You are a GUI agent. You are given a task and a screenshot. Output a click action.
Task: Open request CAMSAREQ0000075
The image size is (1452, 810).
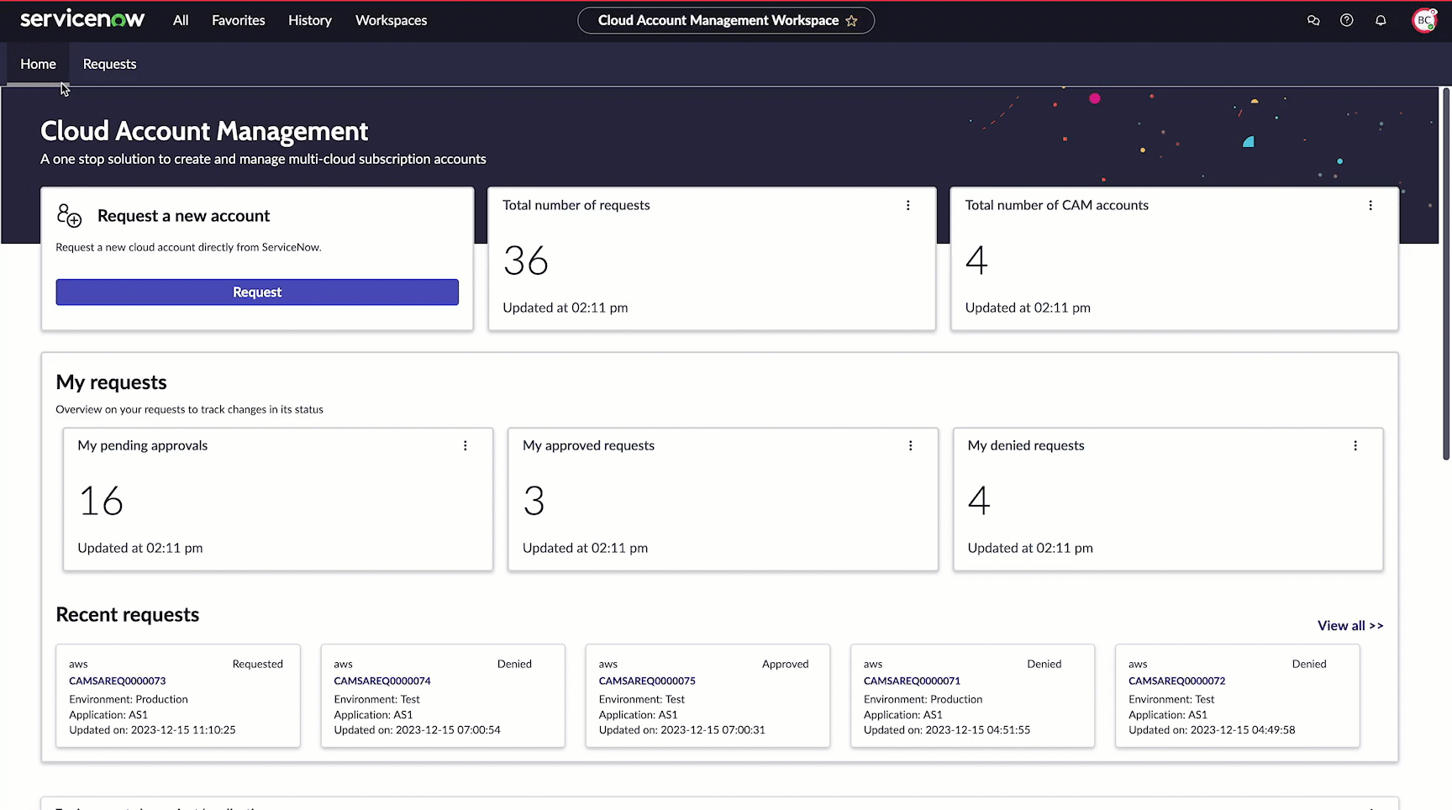(x=647, y=681)
